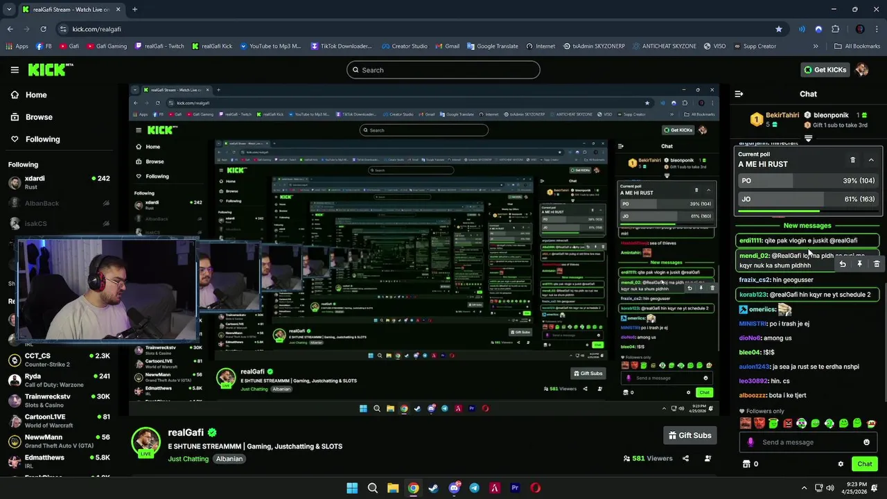Collapse the current poll chevron
The width and height of the screenshot is (887, 499).
[871, 160]
